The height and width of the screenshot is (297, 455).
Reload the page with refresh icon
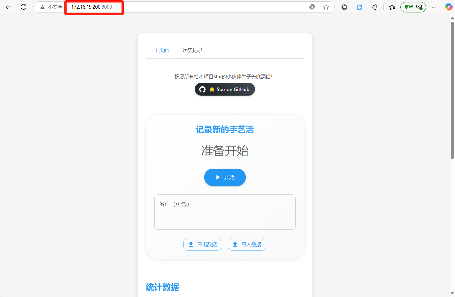pyautogui.click(x=24, y=7)
